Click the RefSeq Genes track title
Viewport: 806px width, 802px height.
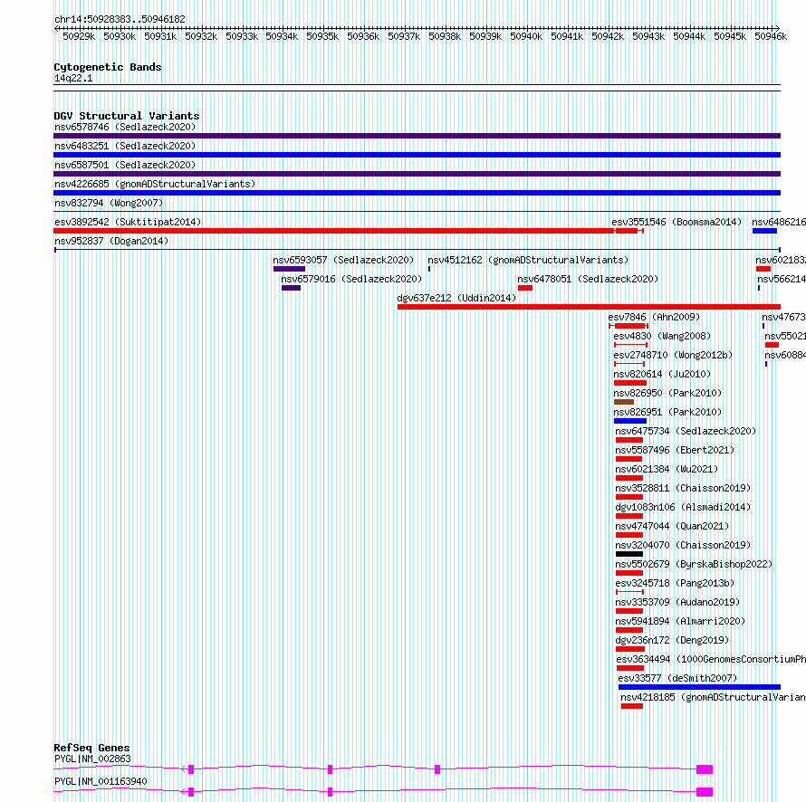point(91,748)
